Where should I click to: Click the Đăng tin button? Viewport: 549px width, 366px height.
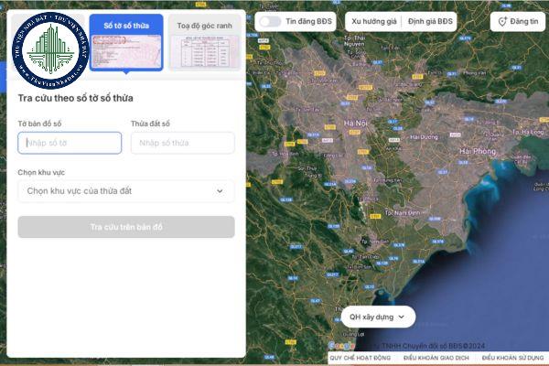coord(518,21)
